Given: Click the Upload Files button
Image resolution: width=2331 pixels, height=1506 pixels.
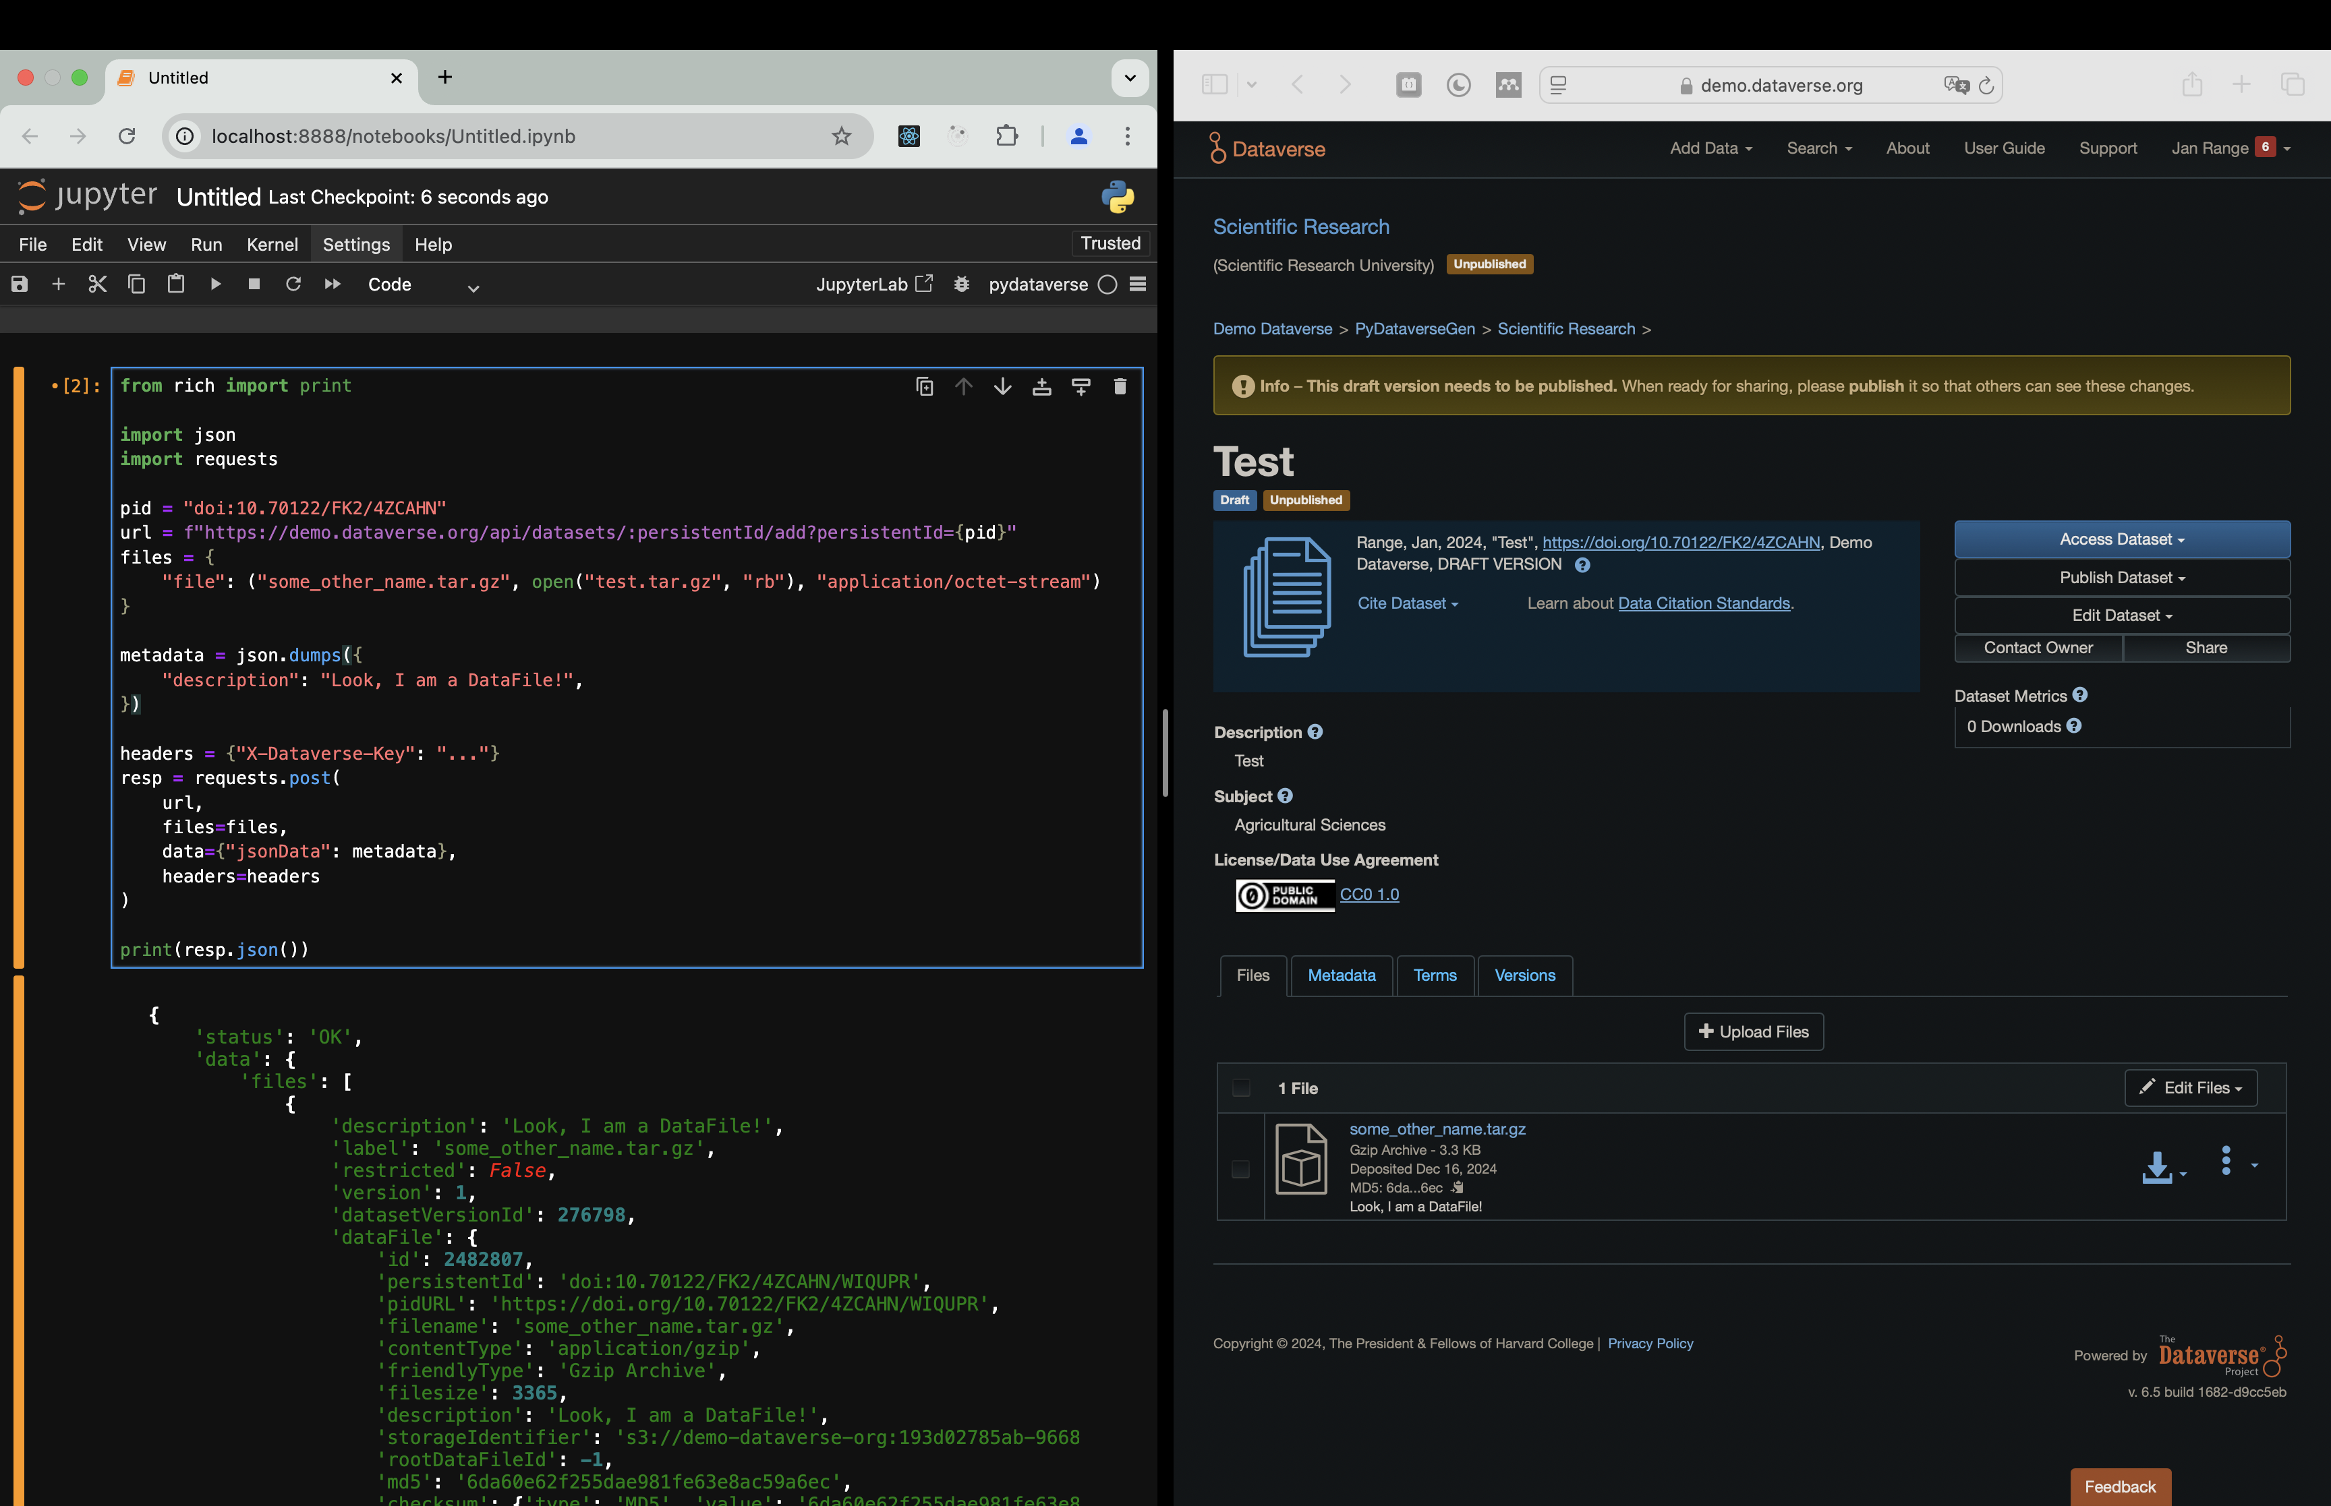Looking at the screenshot, I should 1753,1031.
